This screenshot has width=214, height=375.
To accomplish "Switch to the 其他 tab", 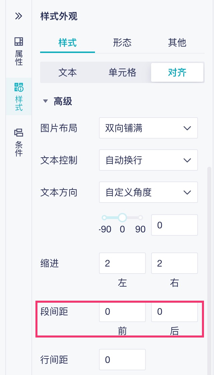I will coord(177,43).
